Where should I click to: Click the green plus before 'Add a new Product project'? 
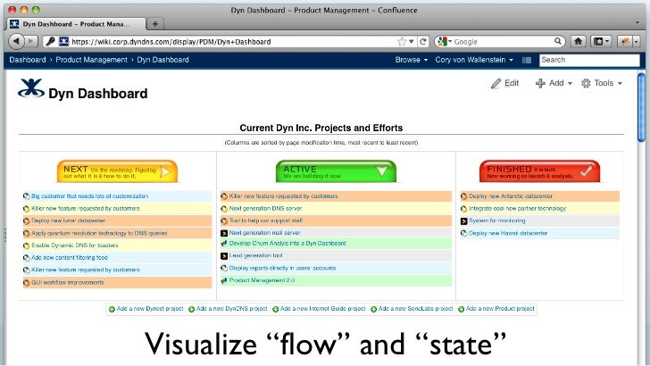pos(461,309)
